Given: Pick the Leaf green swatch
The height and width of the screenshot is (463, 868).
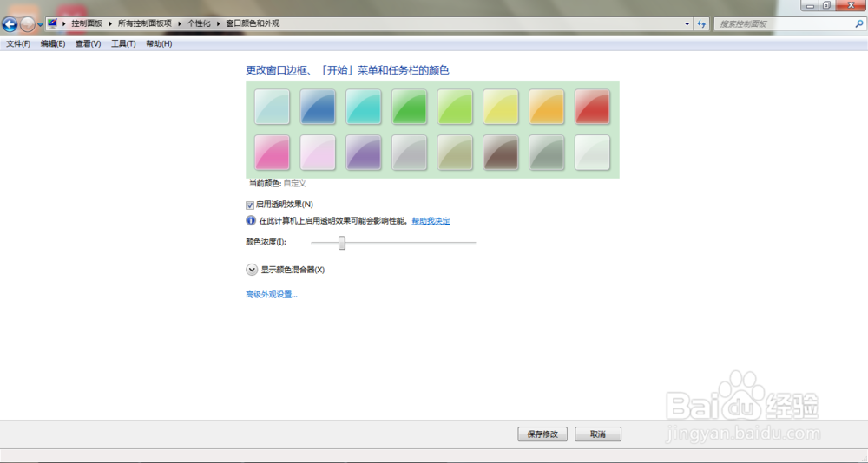Looking at the screenshot, I should coord(409,107).
